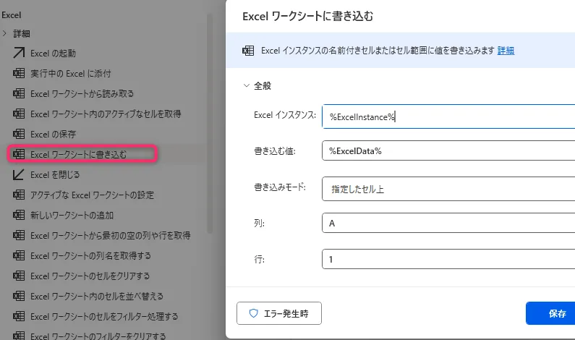Click the Excel の起動 arrow icon
This screenshot has height=340, width=575.
tap(19, 53)
